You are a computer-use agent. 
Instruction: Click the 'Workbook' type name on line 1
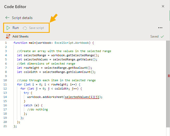pyautogui.click(x=82, y=43)
